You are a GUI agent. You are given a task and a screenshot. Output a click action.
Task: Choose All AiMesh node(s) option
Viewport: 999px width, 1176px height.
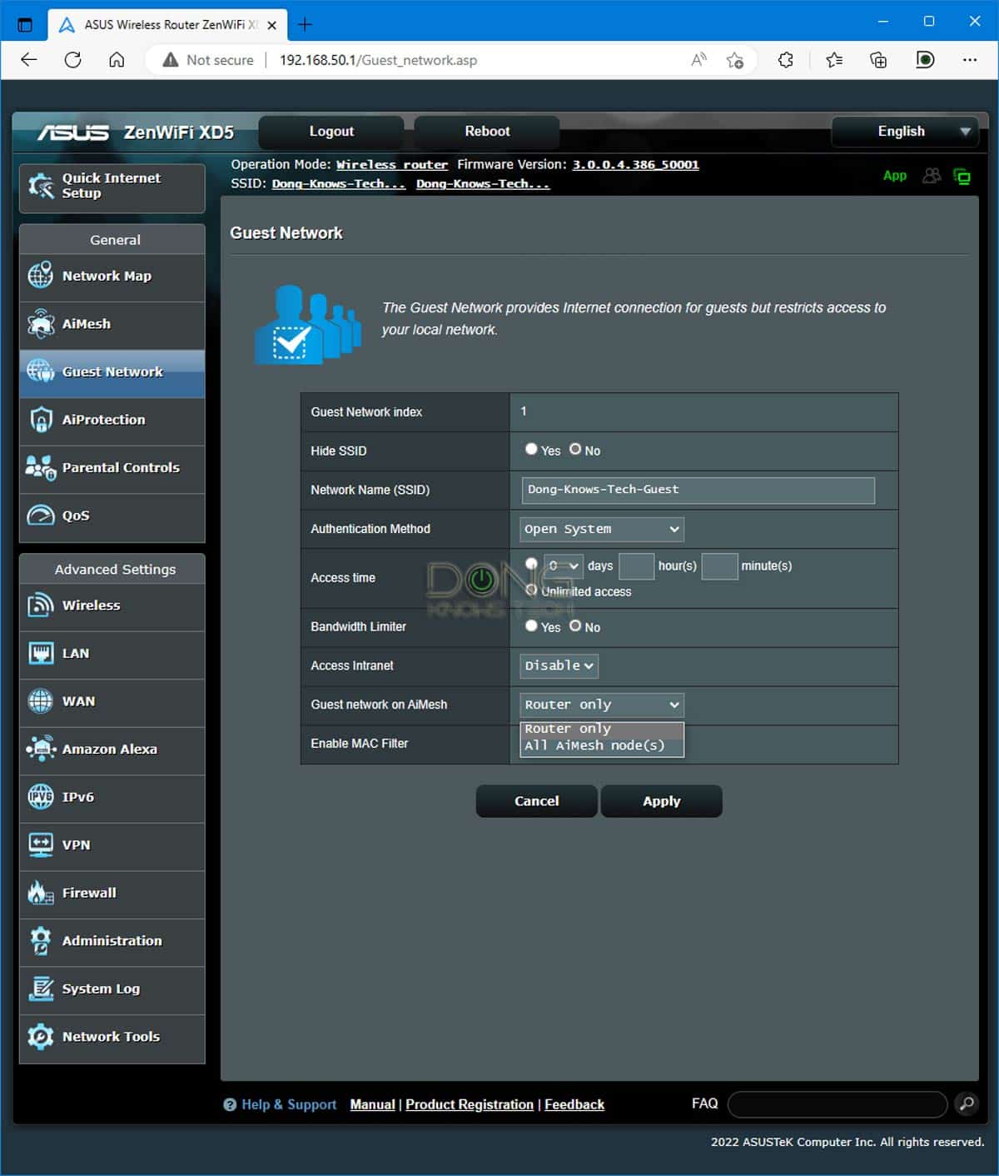point(602,745)
